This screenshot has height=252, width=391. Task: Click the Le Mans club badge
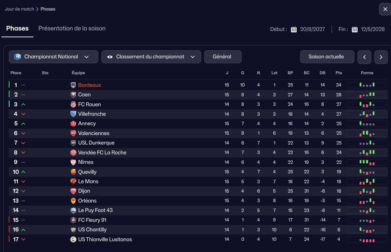(73, 182)
